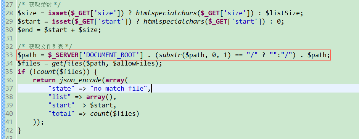Click the "state" key on line 37

tap(61, 88)
